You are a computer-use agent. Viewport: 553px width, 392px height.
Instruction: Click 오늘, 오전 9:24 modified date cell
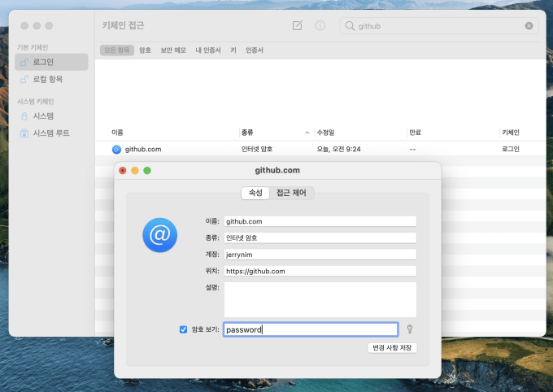coord(338,149)
